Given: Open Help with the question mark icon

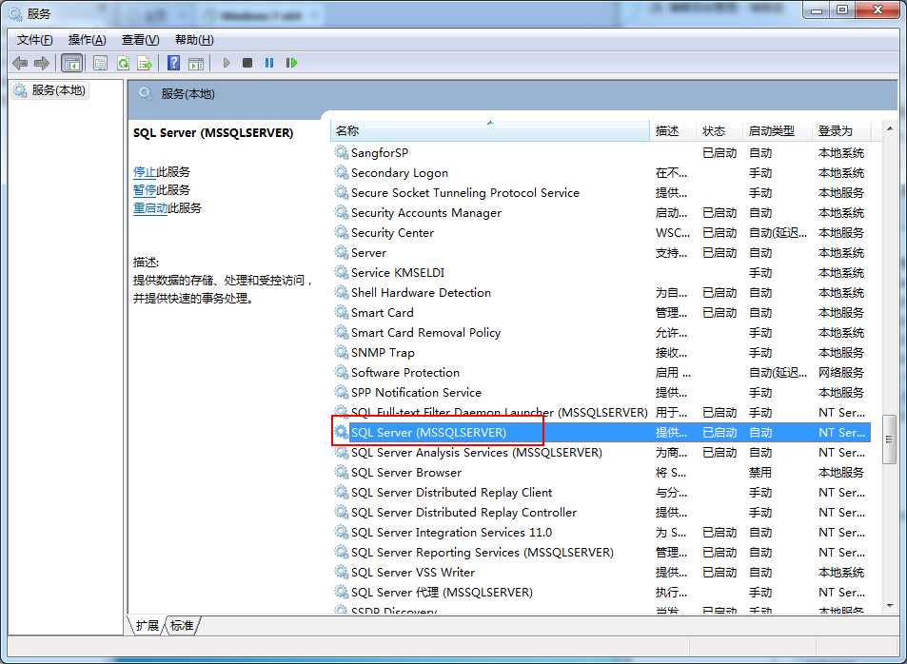Looking at the screenshot, I should (173, 63).
